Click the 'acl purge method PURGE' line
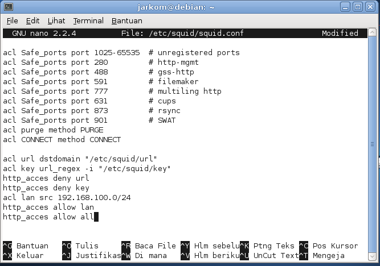380x266 pixels. 53,130
